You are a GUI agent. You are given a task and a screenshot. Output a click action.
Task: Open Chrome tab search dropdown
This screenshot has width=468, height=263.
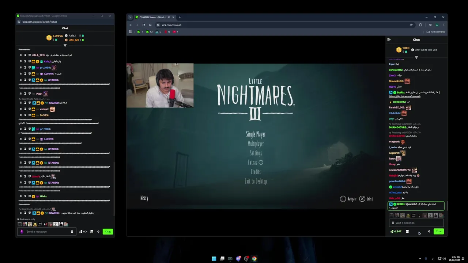[130, 17]
